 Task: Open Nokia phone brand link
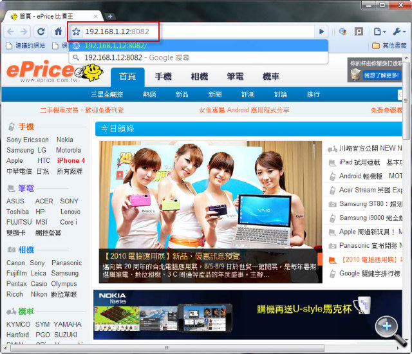point(65,140)
